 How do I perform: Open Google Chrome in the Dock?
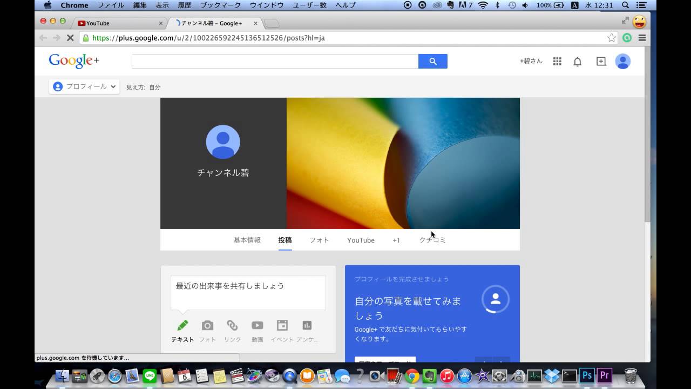(412, 375)
